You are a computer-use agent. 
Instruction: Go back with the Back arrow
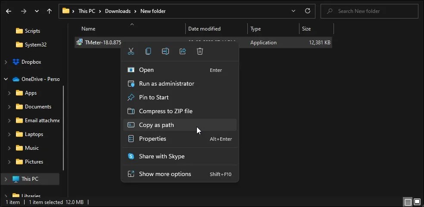point(9,11)
